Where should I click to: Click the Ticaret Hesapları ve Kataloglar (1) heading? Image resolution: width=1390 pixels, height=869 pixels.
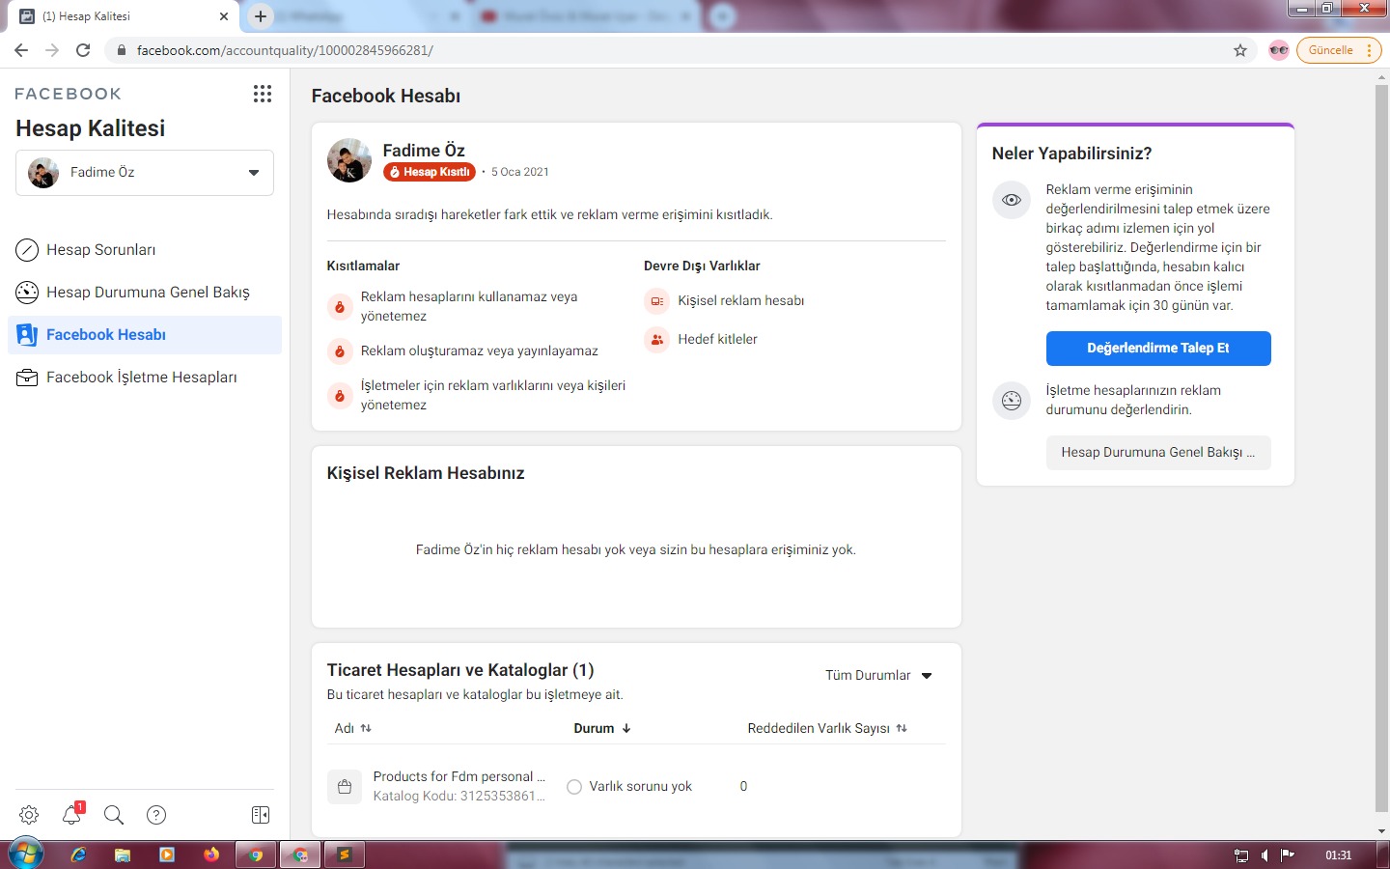(460, 670)
